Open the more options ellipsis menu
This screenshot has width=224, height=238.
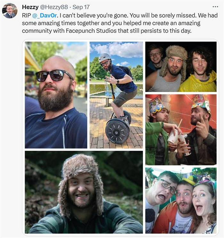(215, 6)
